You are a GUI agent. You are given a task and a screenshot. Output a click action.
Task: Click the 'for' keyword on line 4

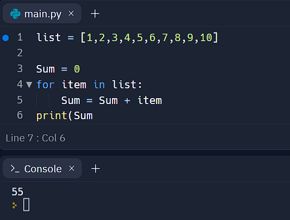(46, 85)
